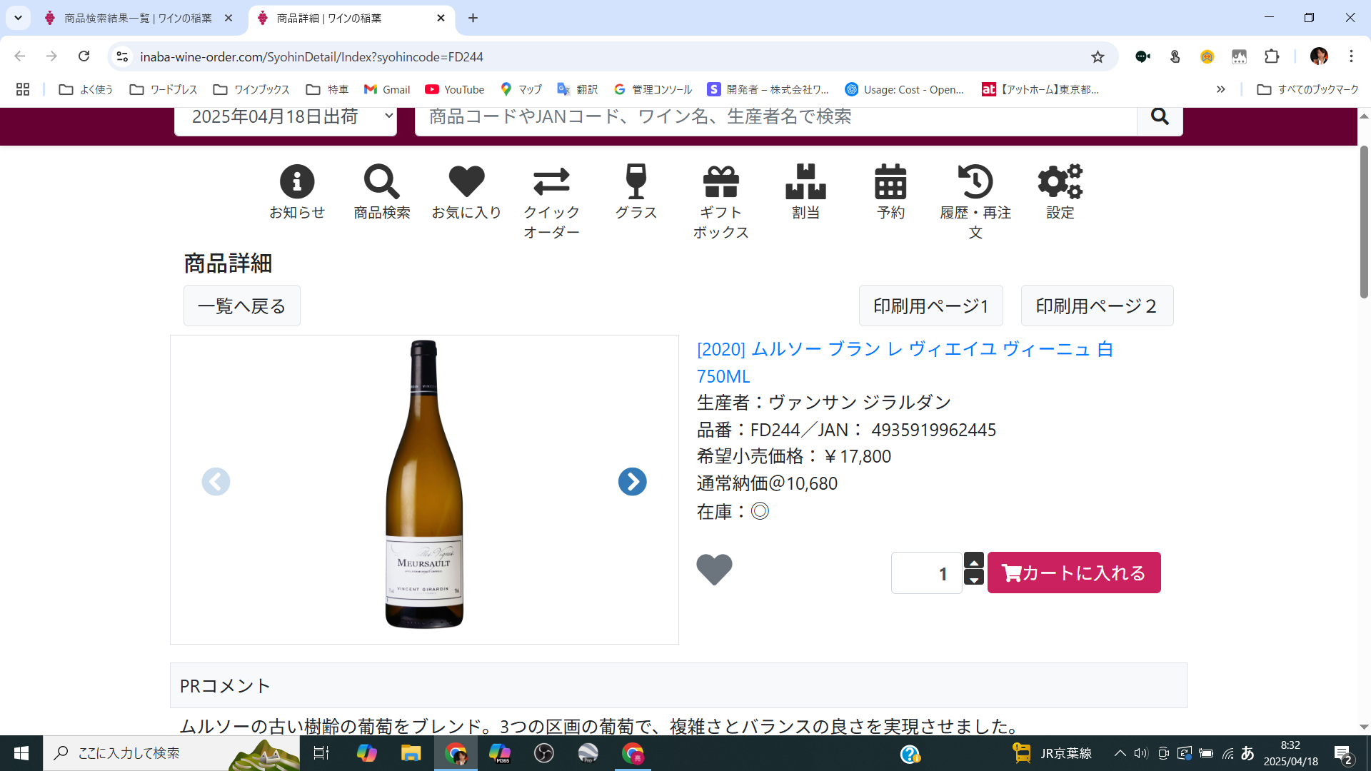Open volume control in system tray

[1141, 753]
